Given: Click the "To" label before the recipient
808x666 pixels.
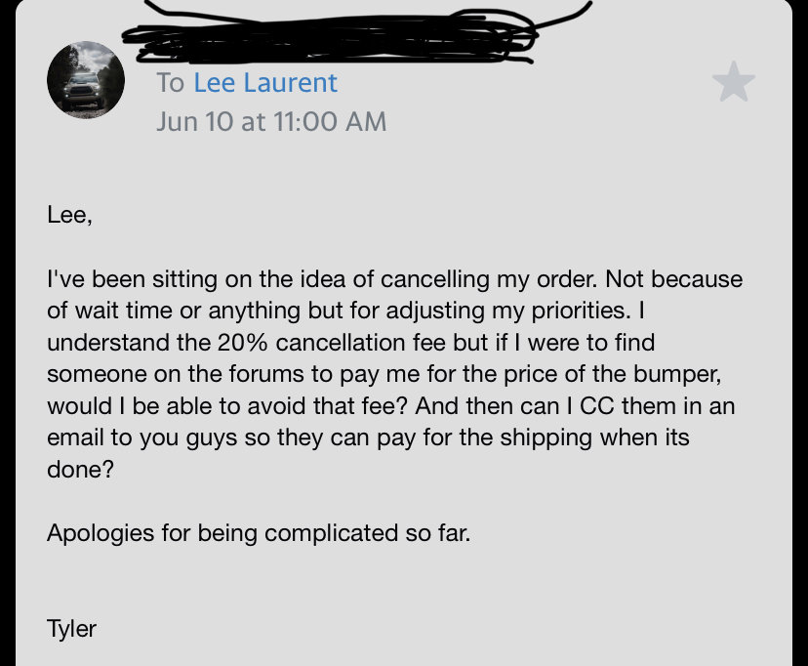Looking at the screenshot, I should [x=170, y=82].
